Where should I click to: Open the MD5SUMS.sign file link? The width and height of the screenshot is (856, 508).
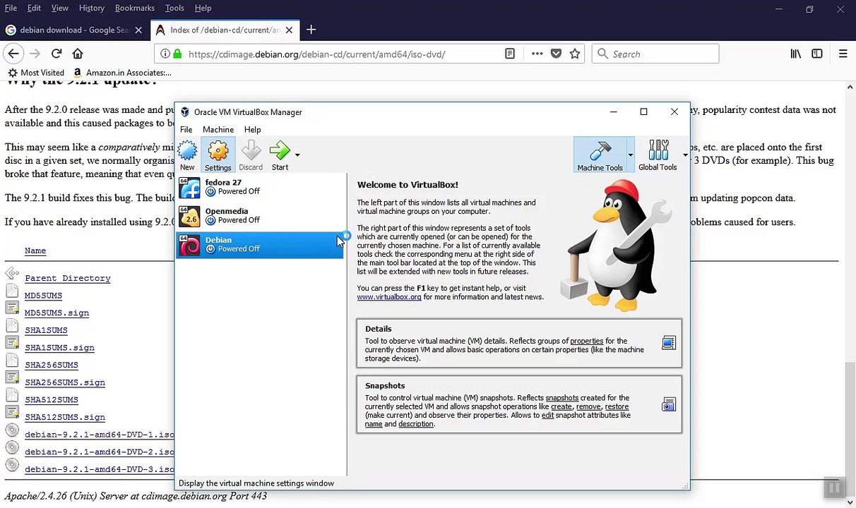coord(57,313)
